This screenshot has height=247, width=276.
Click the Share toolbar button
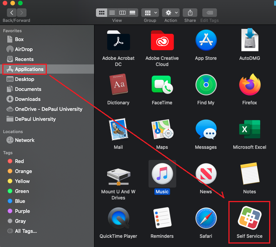tap(190, 13)
